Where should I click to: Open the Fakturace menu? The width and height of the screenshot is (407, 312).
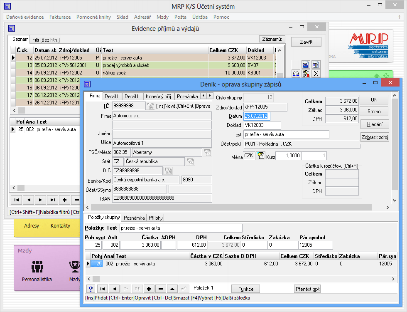point(60,17)
